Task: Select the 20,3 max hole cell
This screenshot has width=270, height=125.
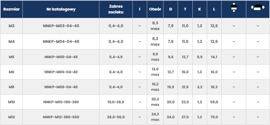Action: [x=155, y=102]
